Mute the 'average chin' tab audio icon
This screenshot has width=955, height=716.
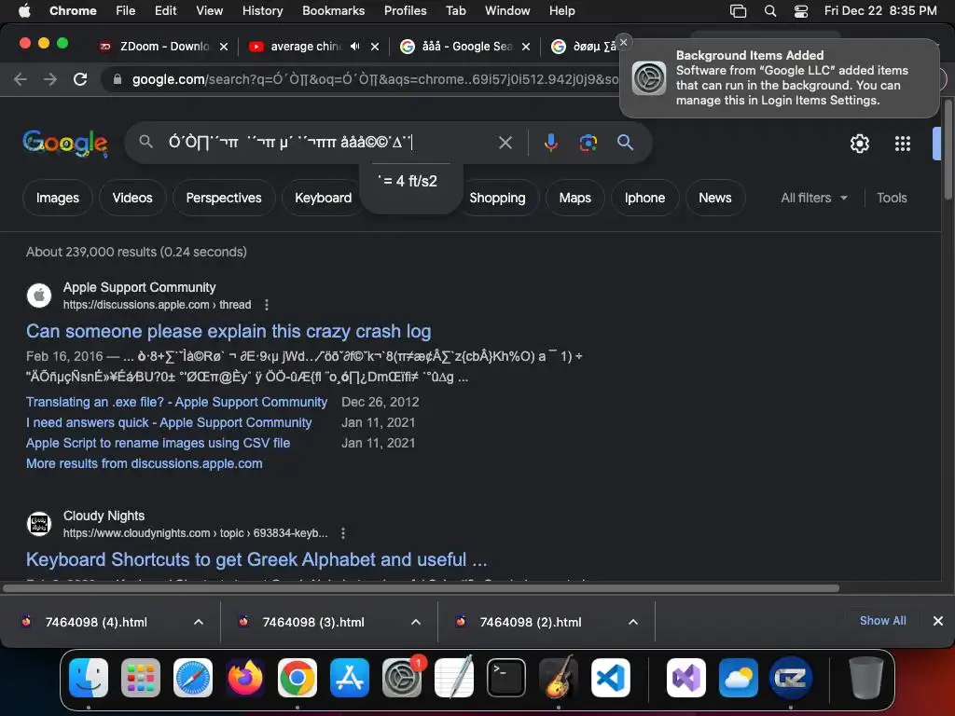pos(355,47)
